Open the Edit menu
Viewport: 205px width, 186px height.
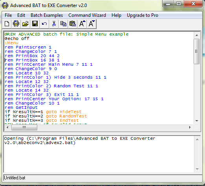pos(21,15)
